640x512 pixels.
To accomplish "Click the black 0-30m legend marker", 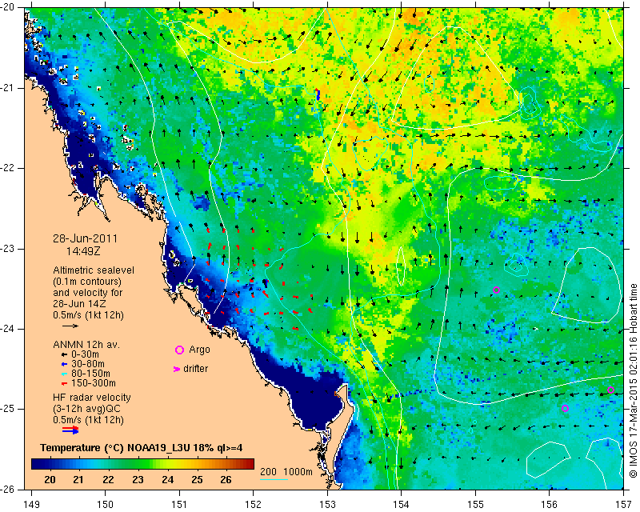I will click(64, 354).
